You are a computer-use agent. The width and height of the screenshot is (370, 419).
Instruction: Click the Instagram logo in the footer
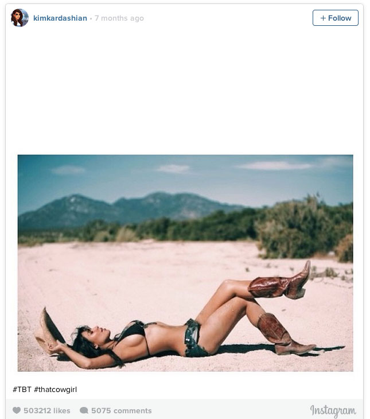tap(333, 411)
